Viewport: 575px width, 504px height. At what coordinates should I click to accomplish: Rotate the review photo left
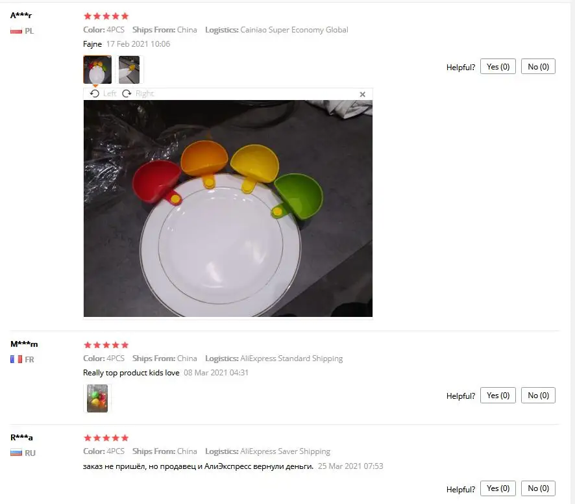pos(103,94)
